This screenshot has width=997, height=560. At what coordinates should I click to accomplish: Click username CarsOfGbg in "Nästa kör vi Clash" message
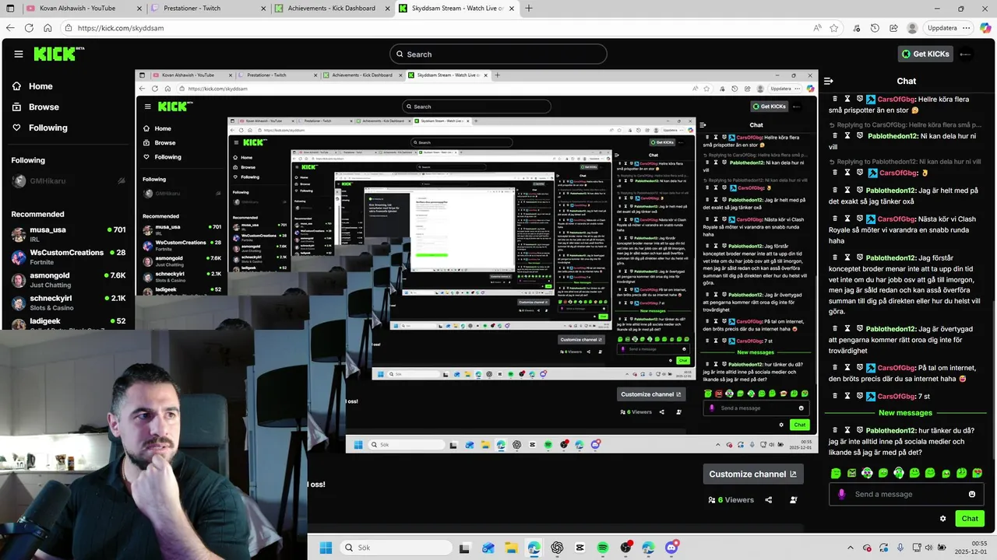coord(897,219)
